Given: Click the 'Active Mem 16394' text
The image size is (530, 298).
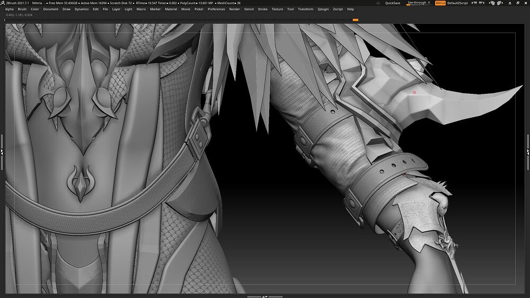Looking at the screenshot, I should [94, 3].
